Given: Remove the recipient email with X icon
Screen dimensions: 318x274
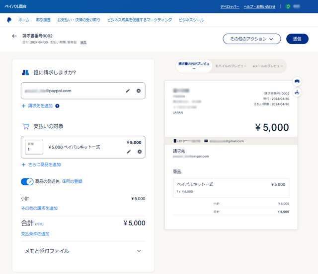Looking at the screenshot, I should pyautogui.click(x=139, y=91).
